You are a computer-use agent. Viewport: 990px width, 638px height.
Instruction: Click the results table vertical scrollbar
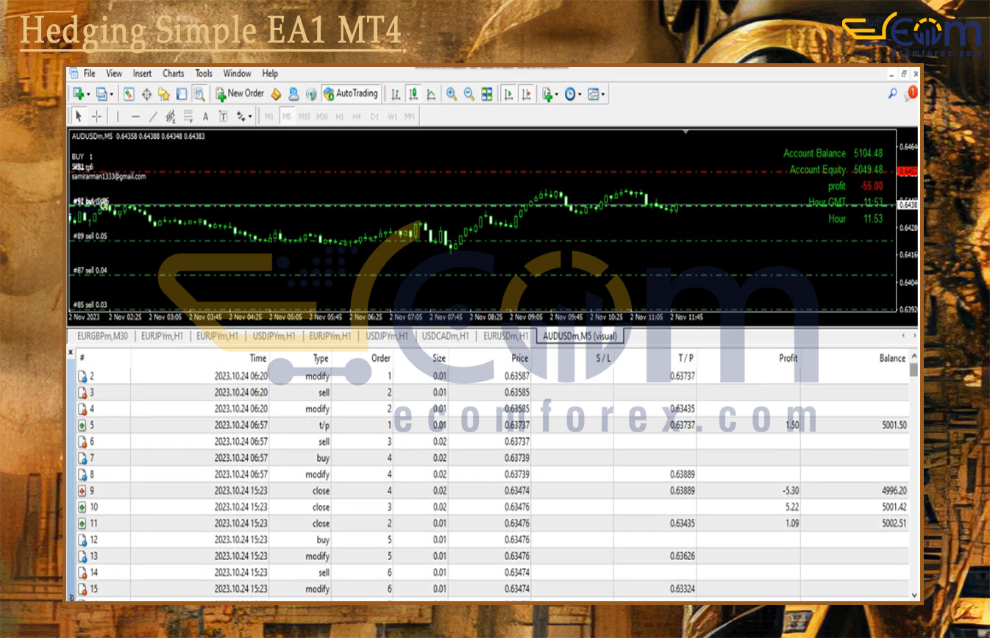(x=914, y=478)
